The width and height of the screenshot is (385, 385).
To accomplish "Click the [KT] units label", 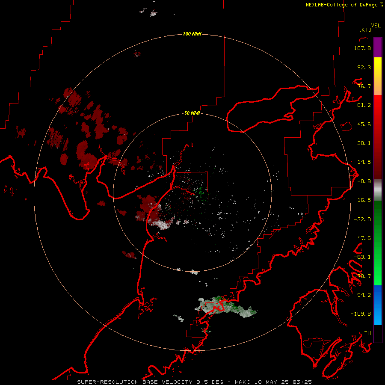I will pos(365,30).
